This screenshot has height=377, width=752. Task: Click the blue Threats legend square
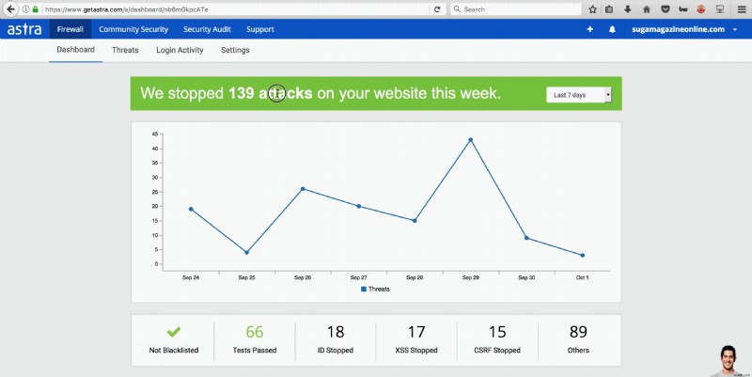click(x=364, y=289)
